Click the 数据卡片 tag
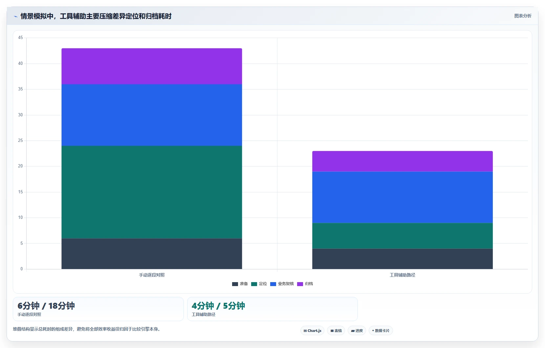 pyautogui.click(x=381, y=331)
